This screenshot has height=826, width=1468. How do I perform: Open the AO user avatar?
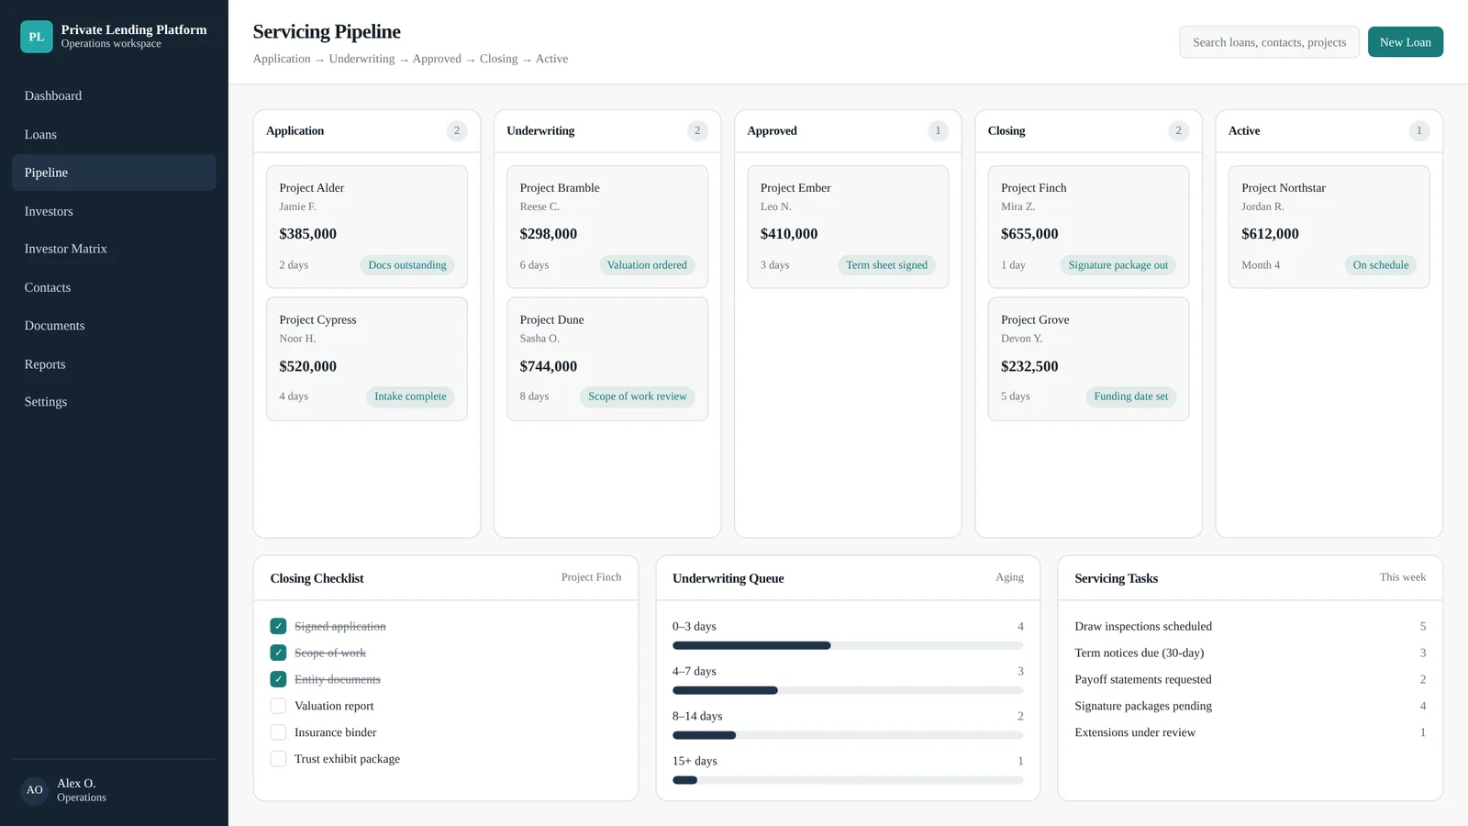34,790
